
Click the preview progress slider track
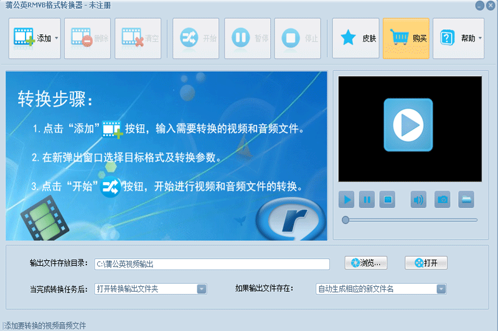(x=410, y=220)
